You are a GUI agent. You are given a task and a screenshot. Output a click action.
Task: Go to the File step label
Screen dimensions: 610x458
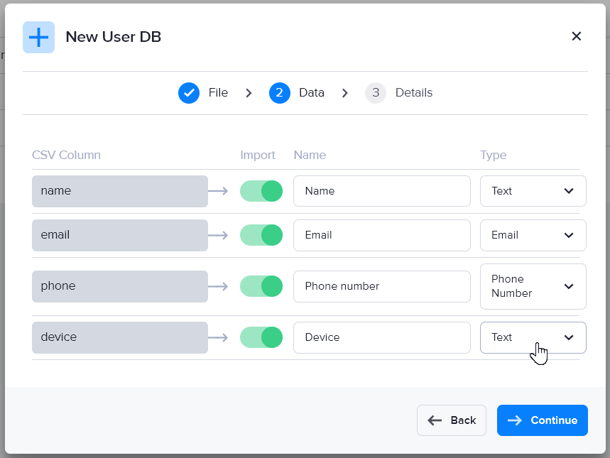pos(218,93)
